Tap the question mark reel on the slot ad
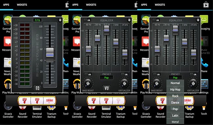This screenshot has width=213, height=125. (x=119, y=101)
